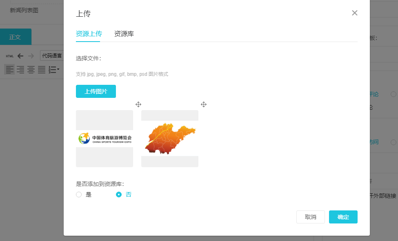Open the 代码语言 dropdown in the editor
Screen dimensions: 398x241
tap(51, 55)
